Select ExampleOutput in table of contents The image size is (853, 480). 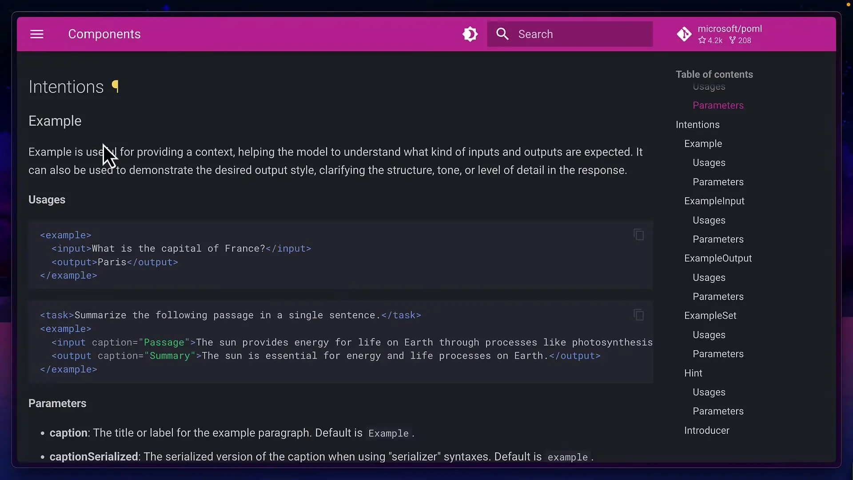[717, 259]
